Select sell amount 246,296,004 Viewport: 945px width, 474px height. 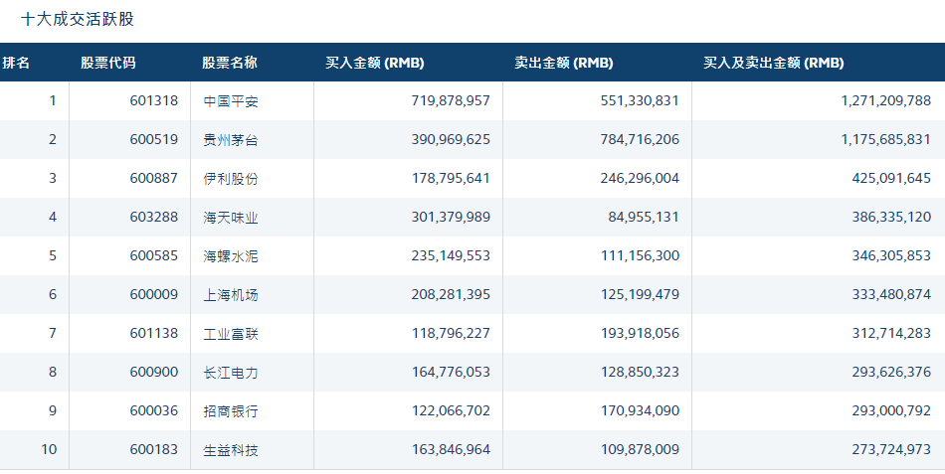coord(640,178)
